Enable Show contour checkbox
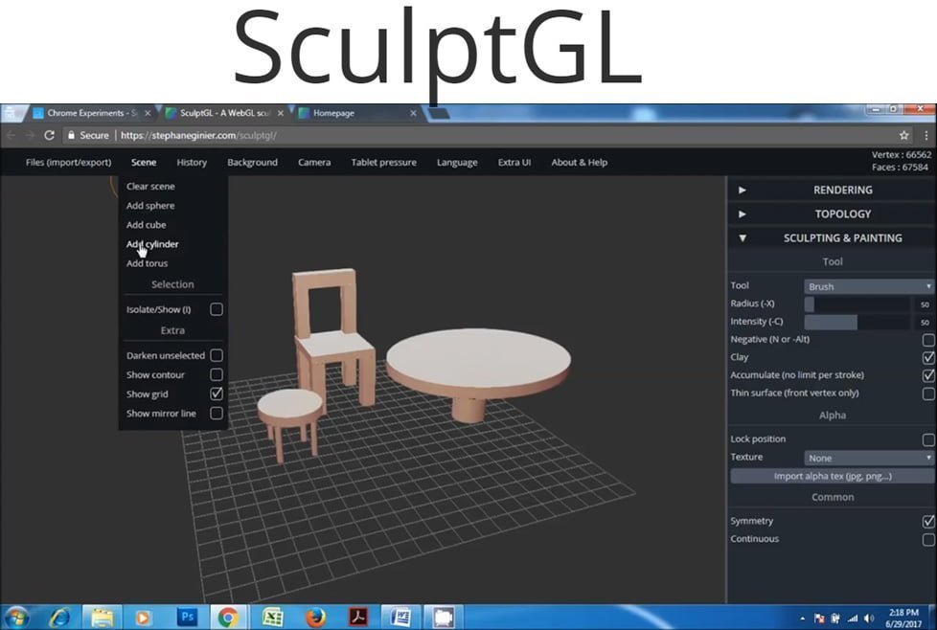Screen dimensions: 937x630 [217, 374]
